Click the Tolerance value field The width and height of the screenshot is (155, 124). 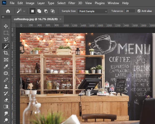[x=130, y=11]
